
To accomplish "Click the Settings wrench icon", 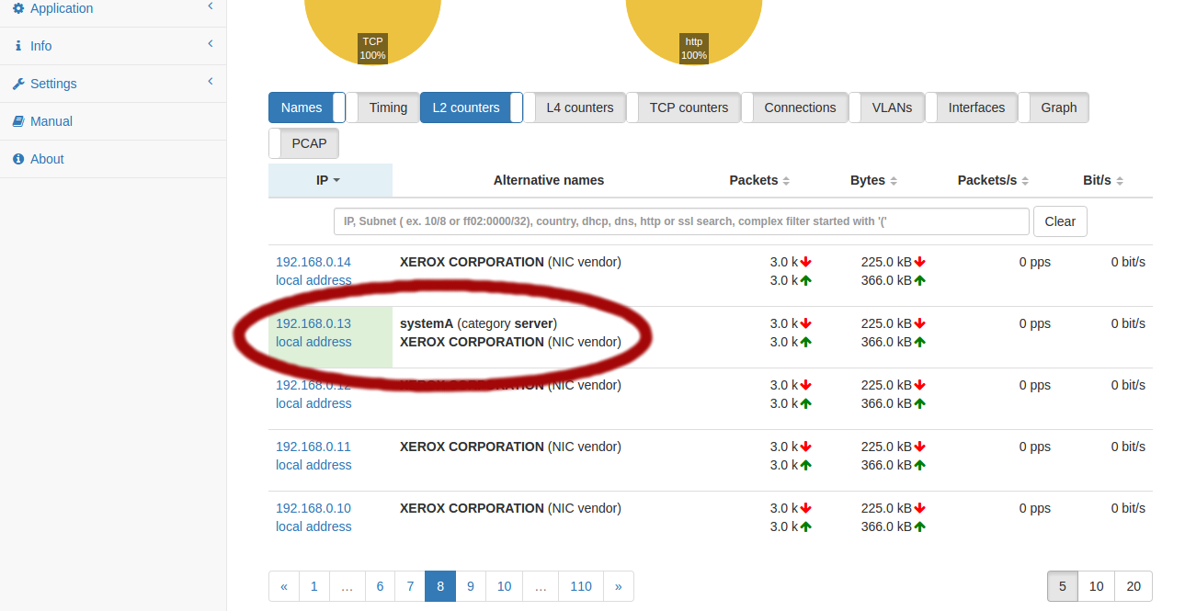I will pyautogui.click(x=18, y=84).
